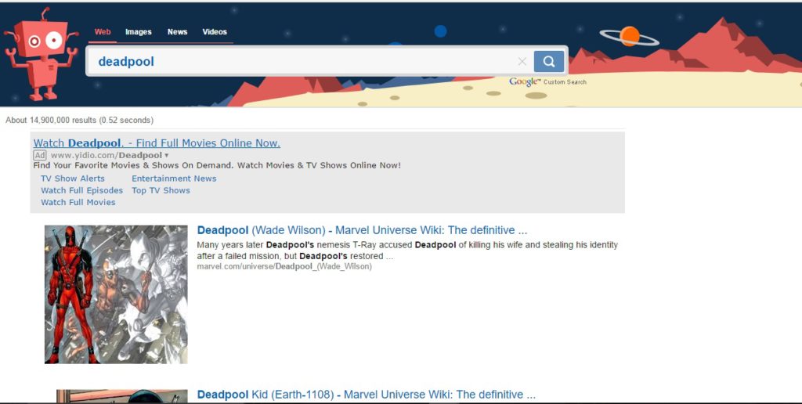Expand the yidio.com ad URL dropdown arrow
Image resolution: width=802 pixels, height=404 pixels.
tap(167, 156)
